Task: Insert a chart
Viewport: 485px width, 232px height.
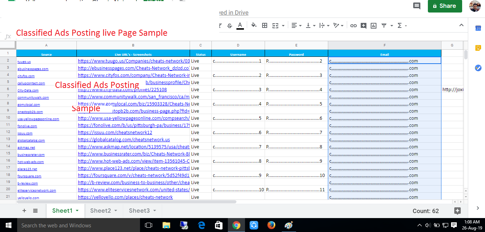Action: pos(374,25)
